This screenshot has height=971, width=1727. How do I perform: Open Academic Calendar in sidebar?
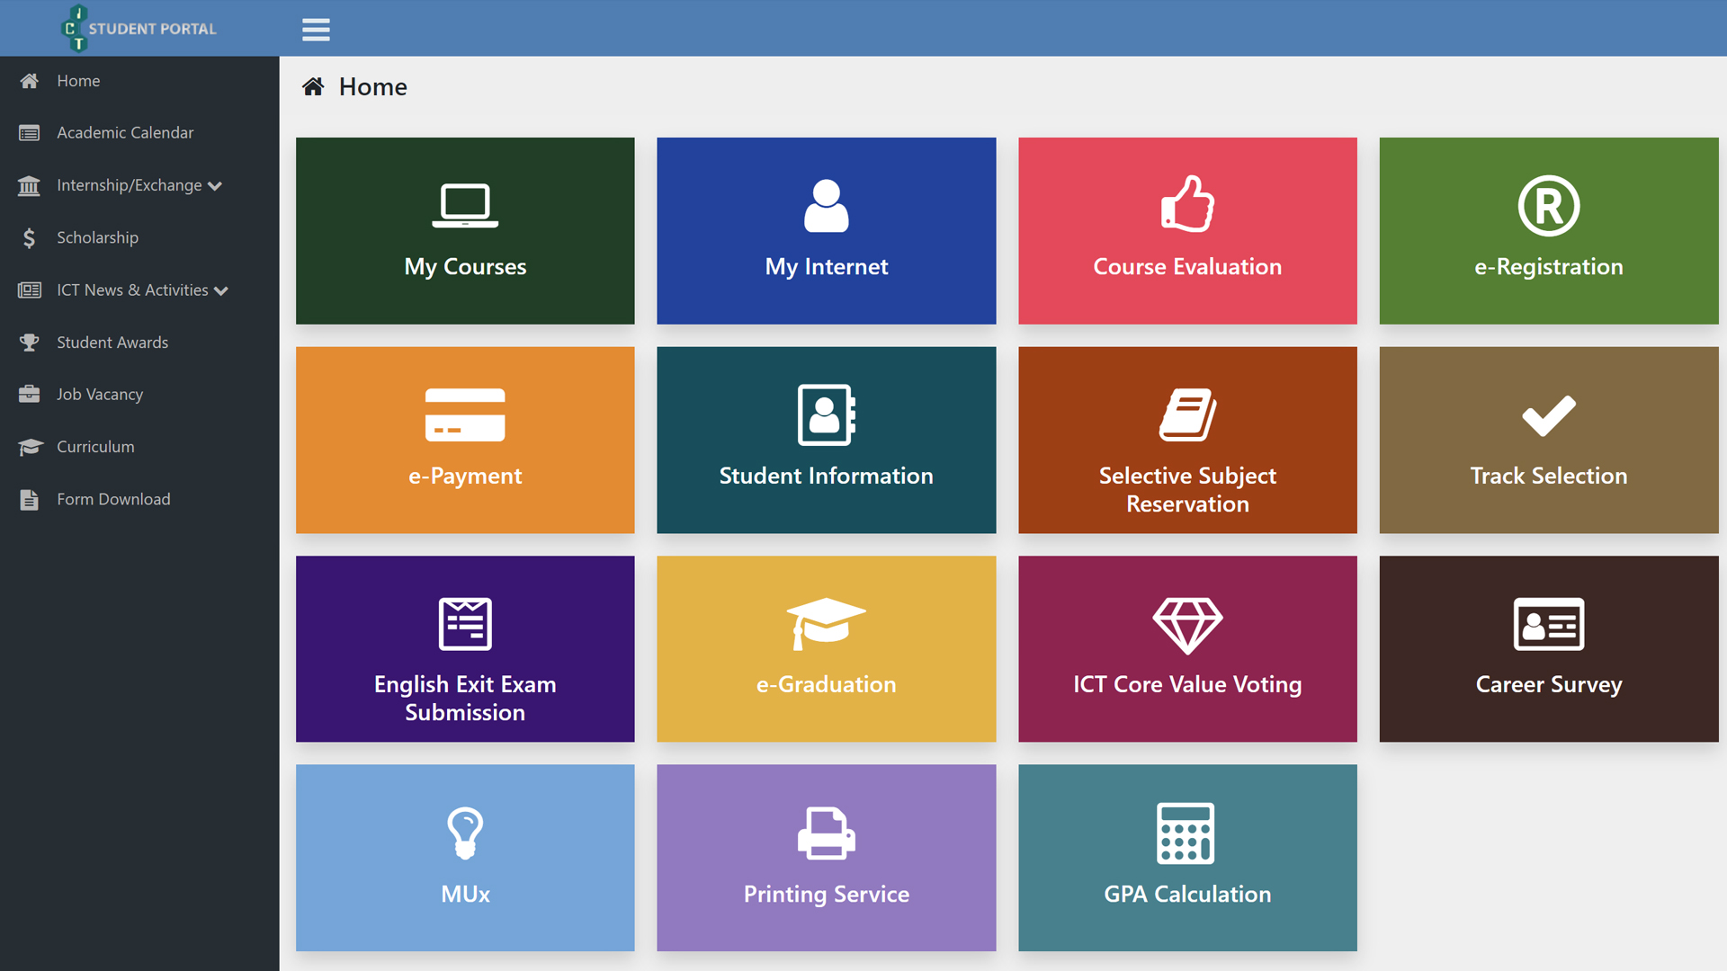pyautogui.click(x=125, y=133)
